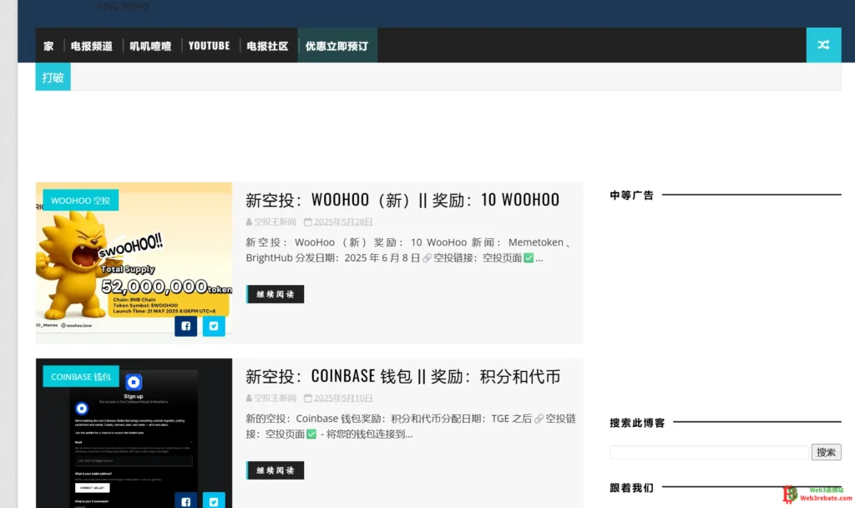Click 继续阅读 under the WooHoo post
Viewport: 855px width, 508px height.
coord(276,294)
